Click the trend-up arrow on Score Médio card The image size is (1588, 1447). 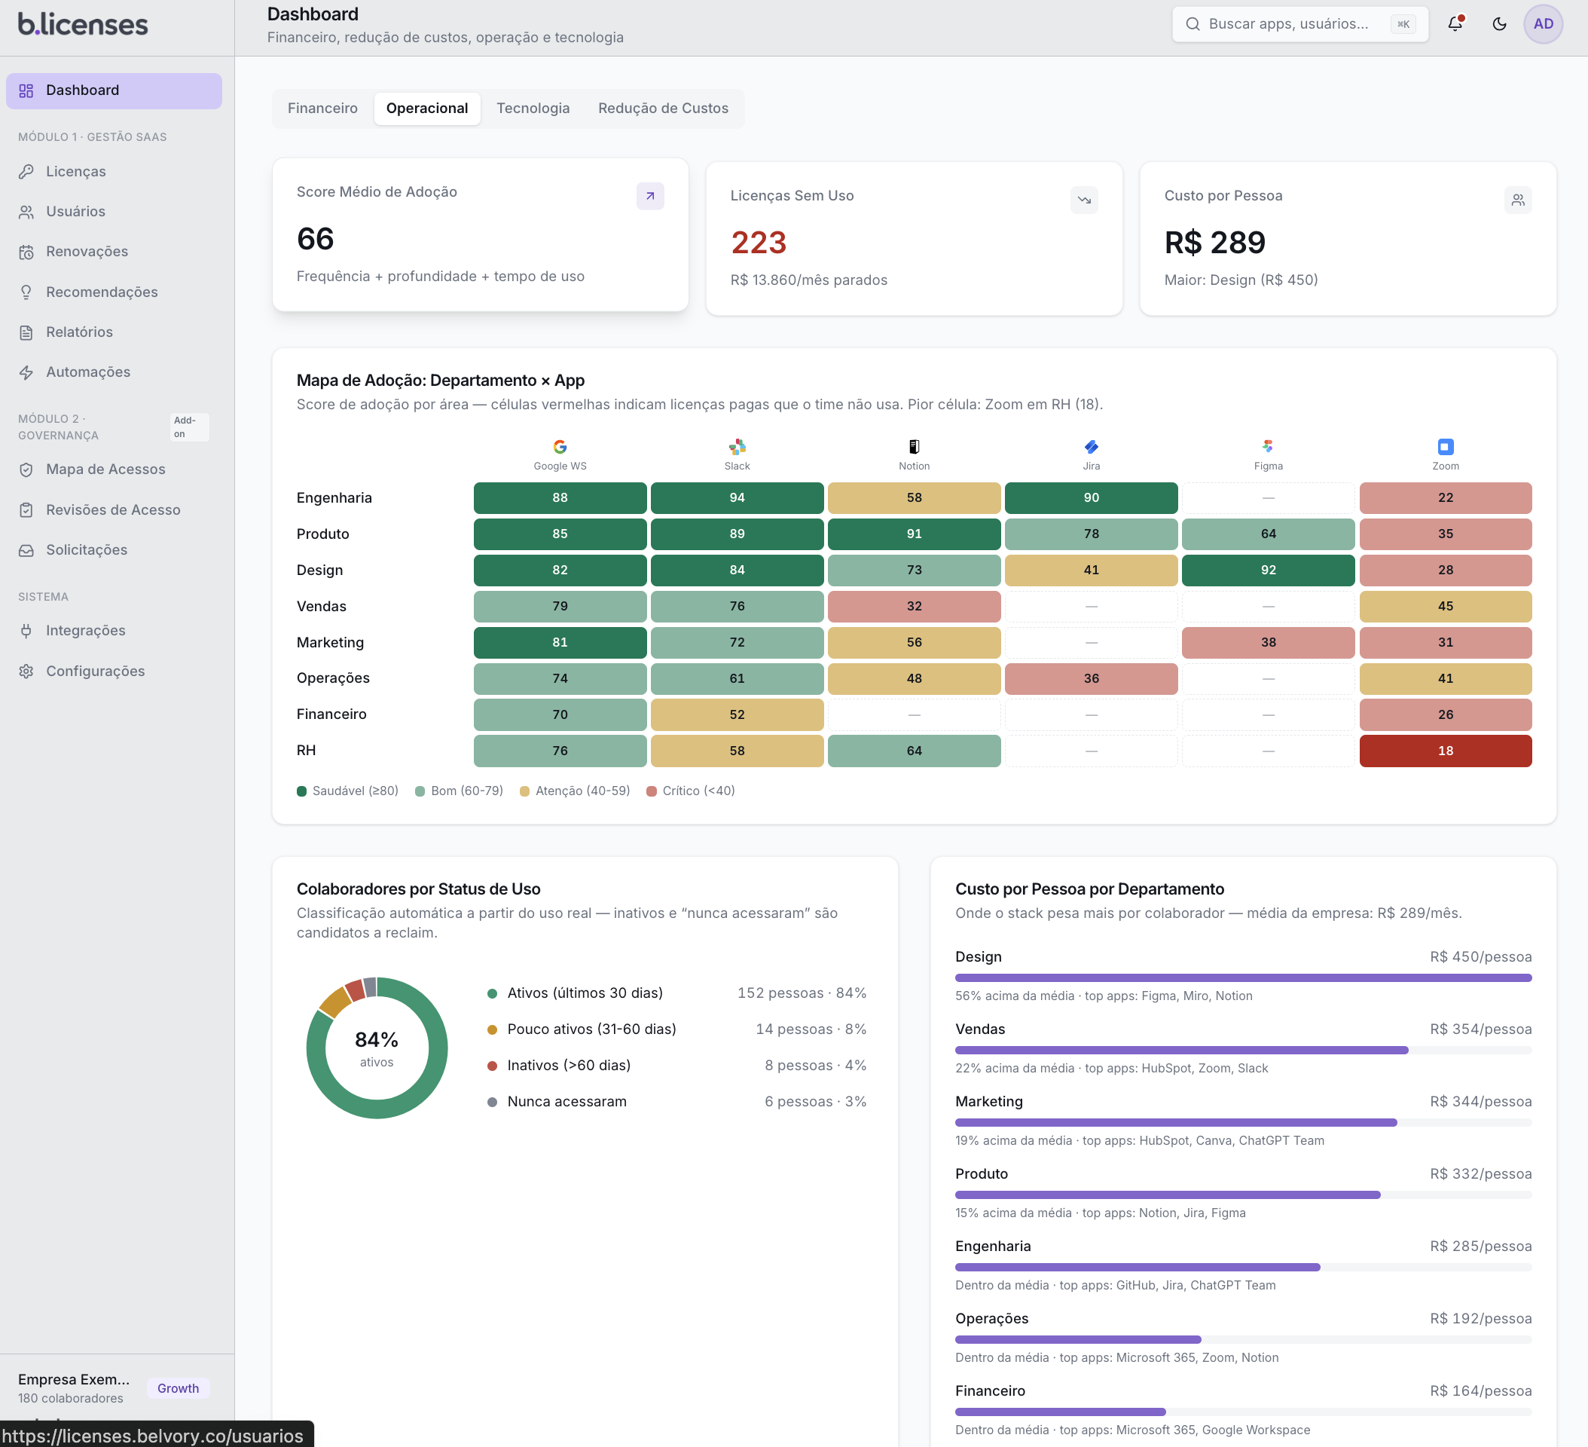tap(650, 196)
